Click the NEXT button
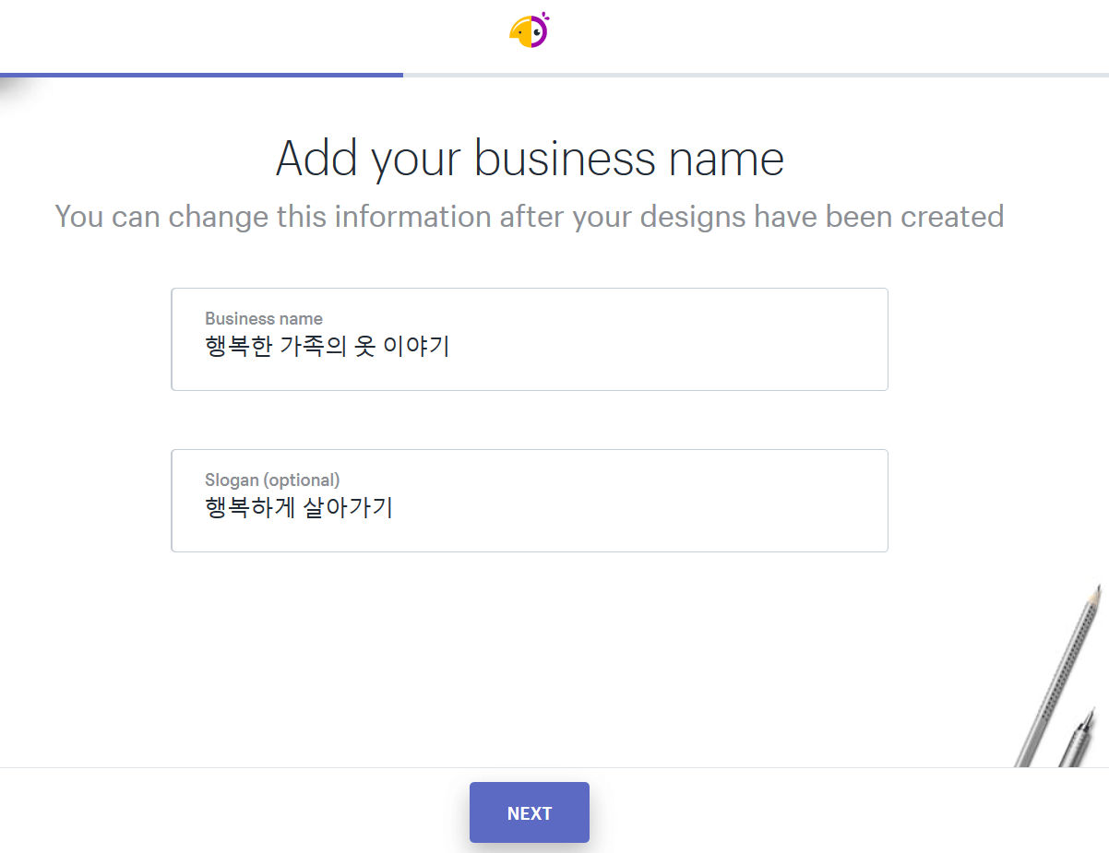1109x853 pixels. coord(530,812)
